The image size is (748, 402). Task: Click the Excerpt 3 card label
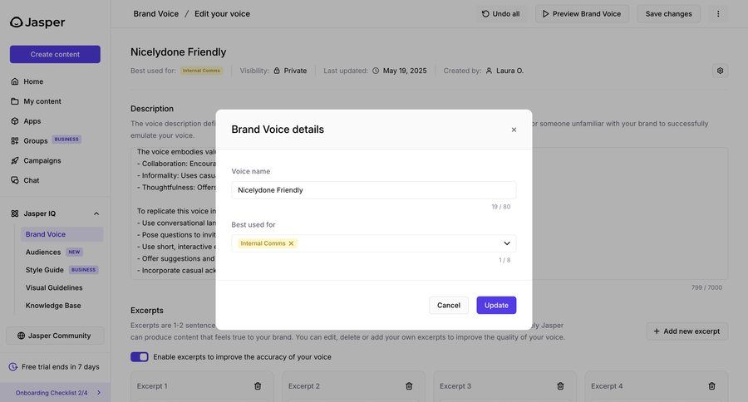[x=455, y=386]
